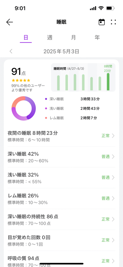Tap the back arrow icon
Viewport: 123px width, 267px height.
(x=10, y=22)
